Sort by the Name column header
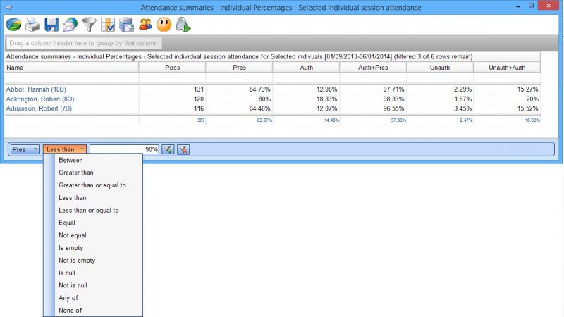The width and height of the screenshot is (564, 317). tap(72, 68)
